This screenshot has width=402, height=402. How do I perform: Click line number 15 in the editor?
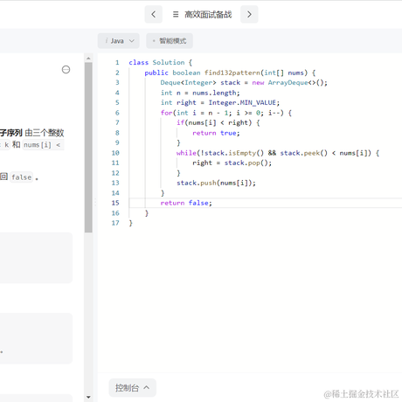point(115,203)
